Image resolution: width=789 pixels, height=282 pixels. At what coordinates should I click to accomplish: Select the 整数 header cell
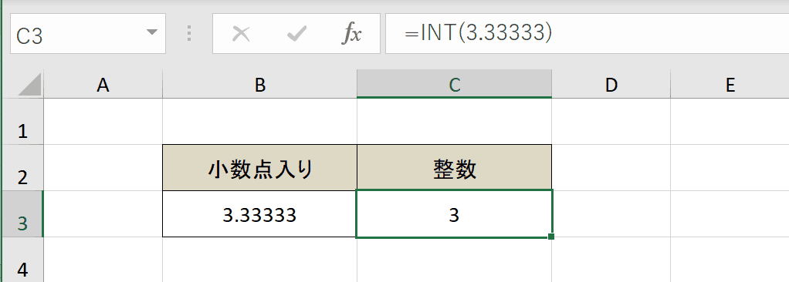tap(455, 168)
